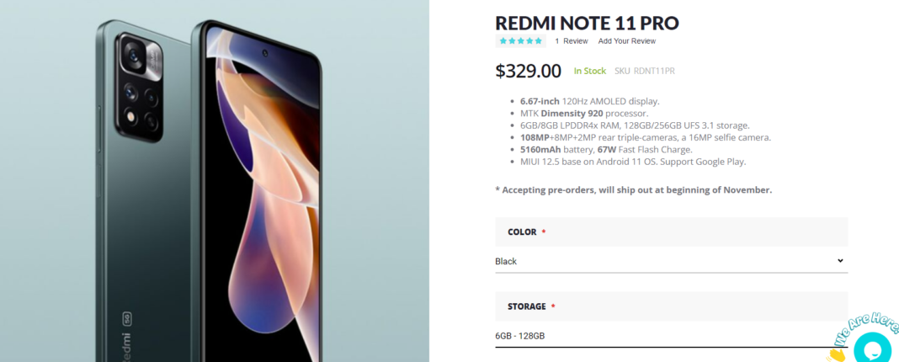Image resolution: width=899 pixels, height=362 pixels.
Task: Open the Storage dropdown showing 6GB - 128GB
Action: tap(671, 336)
